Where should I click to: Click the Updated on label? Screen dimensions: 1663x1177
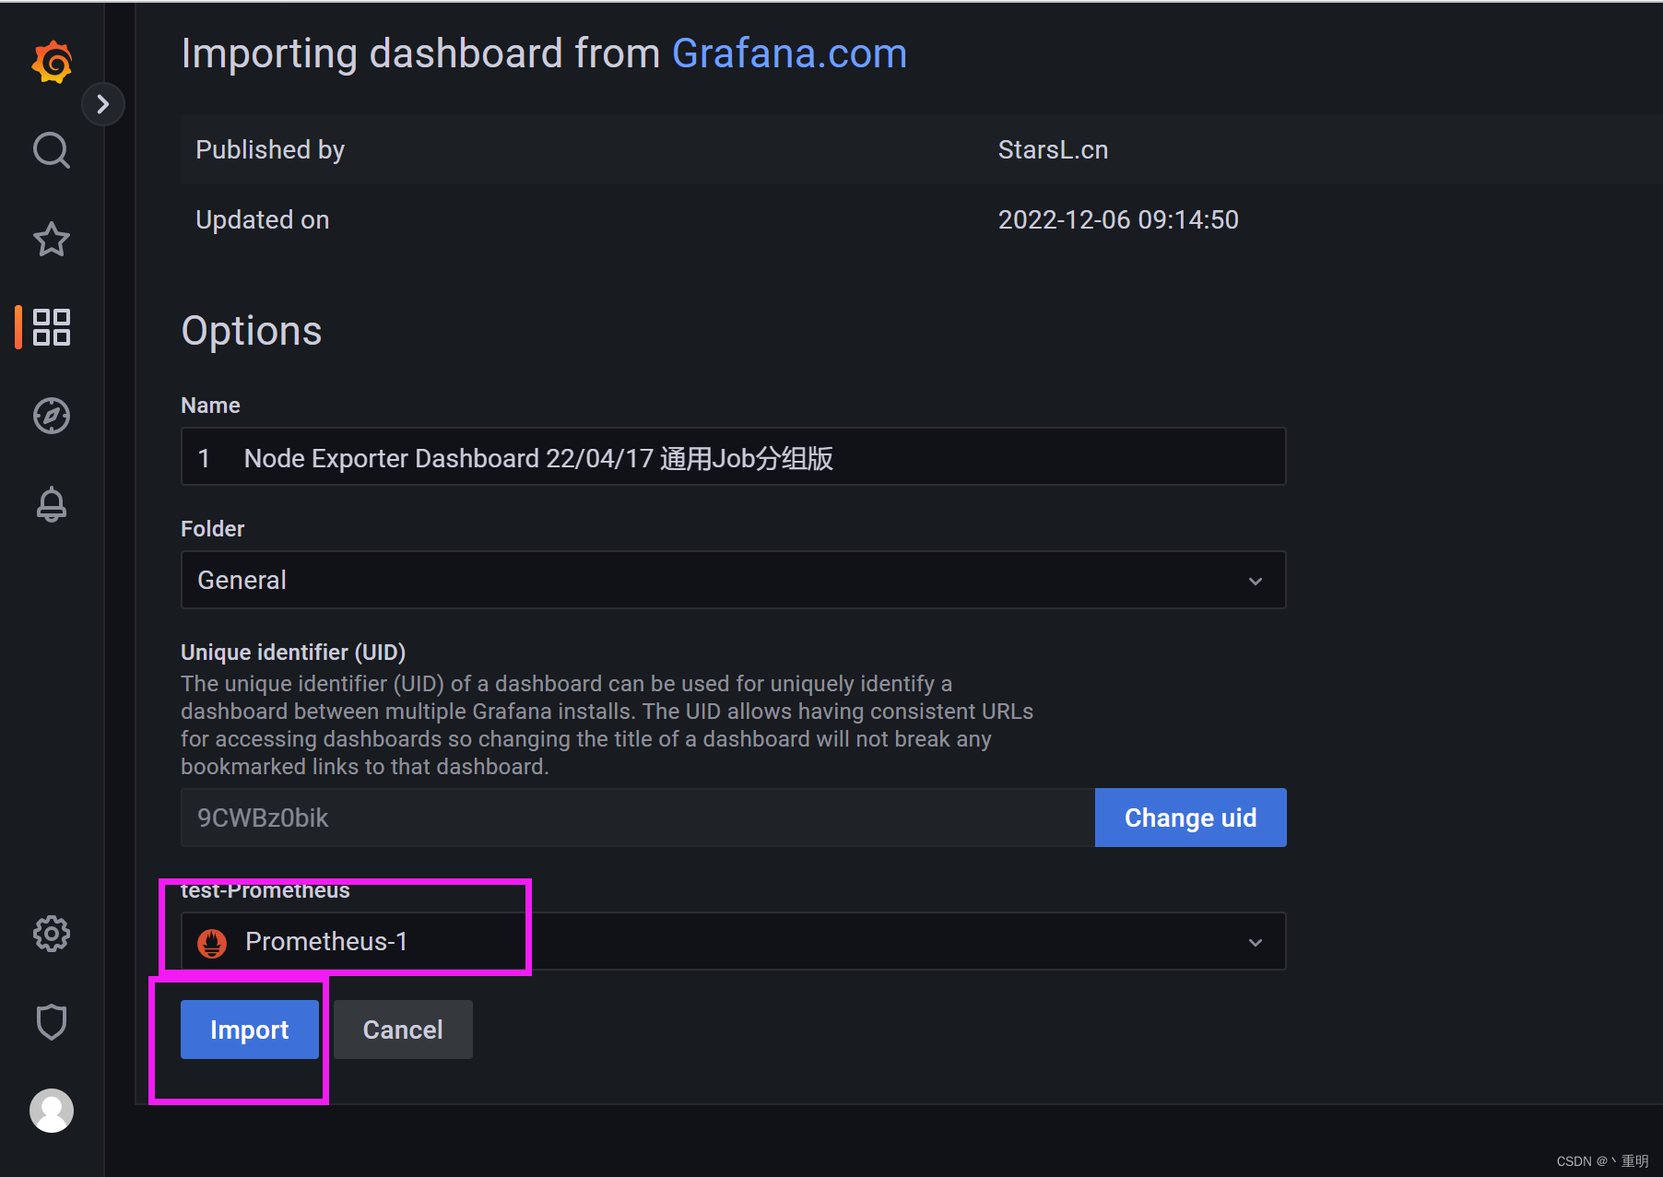click(263, 219)
